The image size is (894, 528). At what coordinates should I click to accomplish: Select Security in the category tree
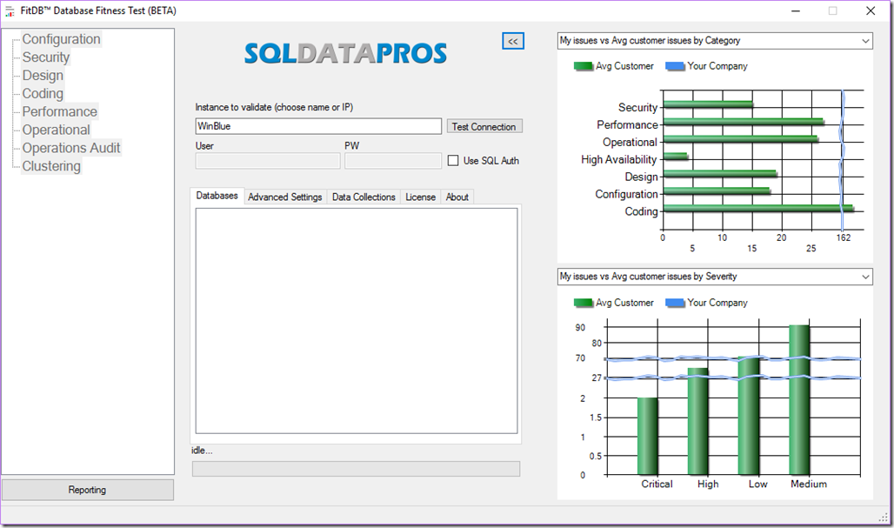click(x=45, y=57)
